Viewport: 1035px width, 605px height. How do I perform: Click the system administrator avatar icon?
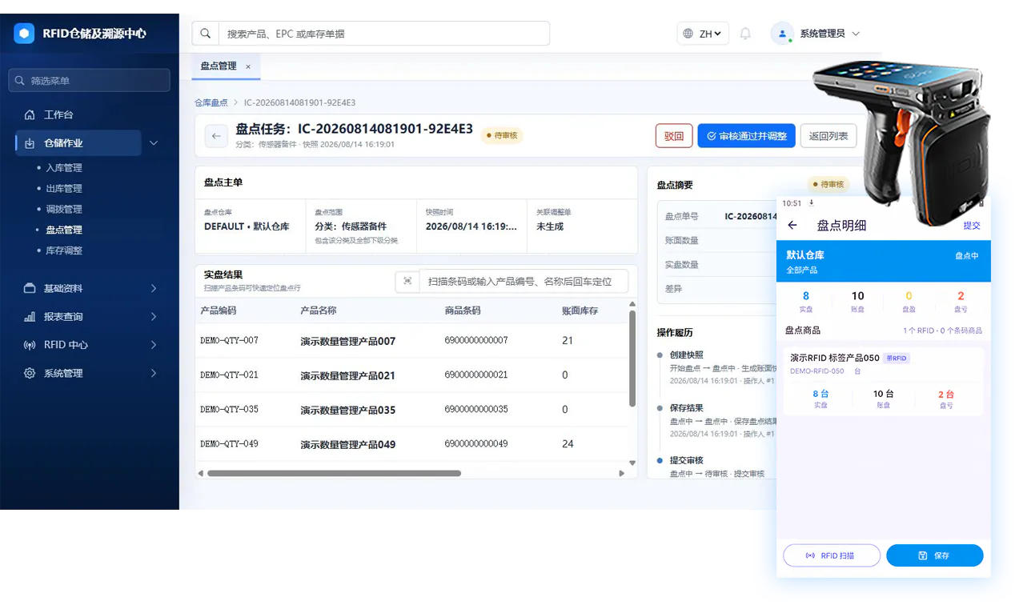coord(781,34)
